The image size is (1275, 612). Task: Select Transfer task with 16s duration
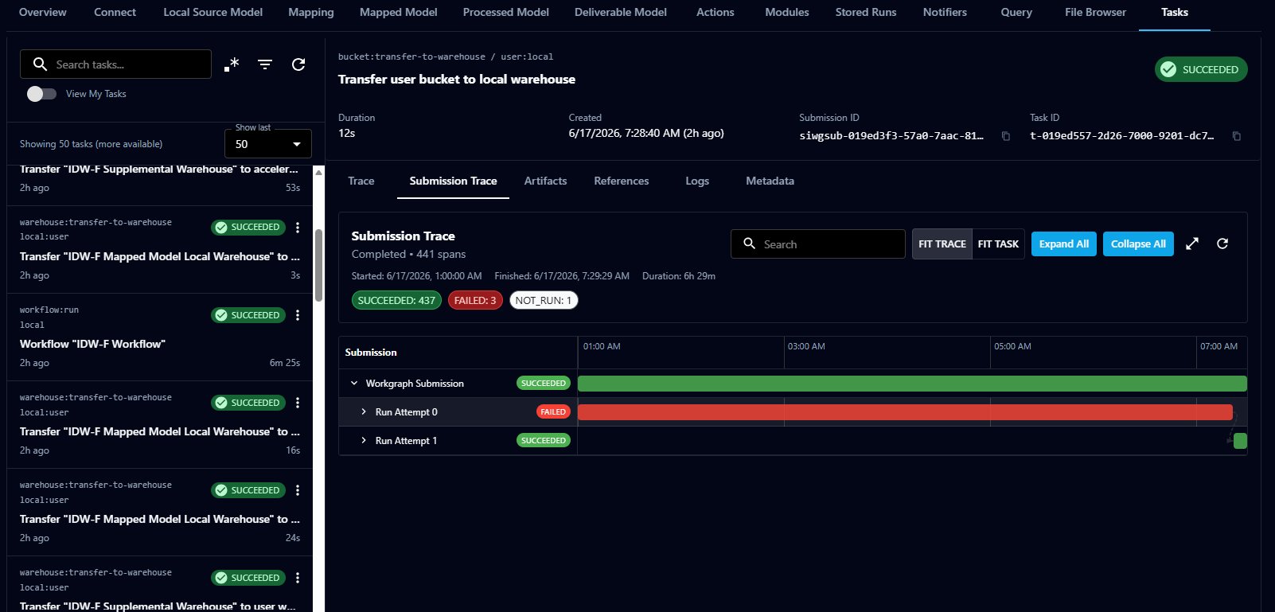[160, 424]
